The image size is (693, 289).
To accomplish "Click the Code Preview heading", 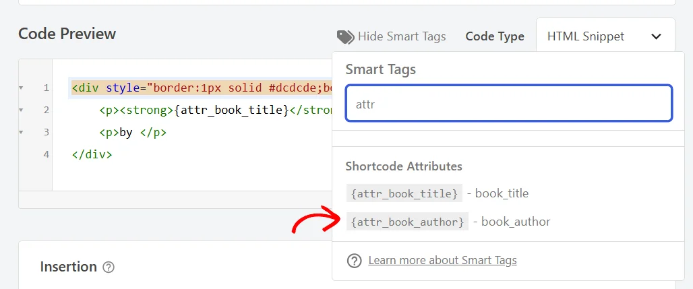I will 67,34.
